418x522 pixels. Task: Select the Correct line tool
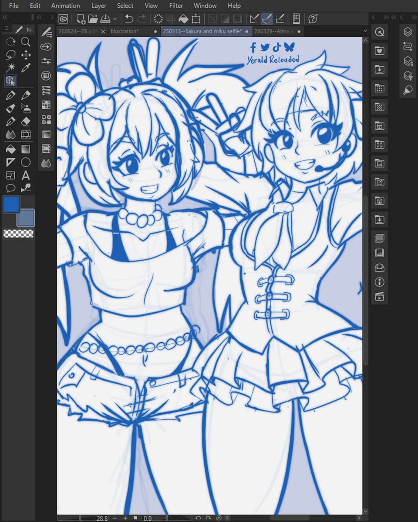click(x=26, y=188)
